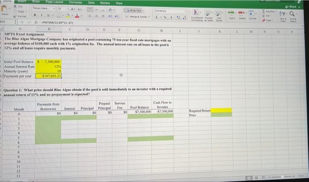
Task: Increase font size with larger A icon
Action: [x=73, y=9]
